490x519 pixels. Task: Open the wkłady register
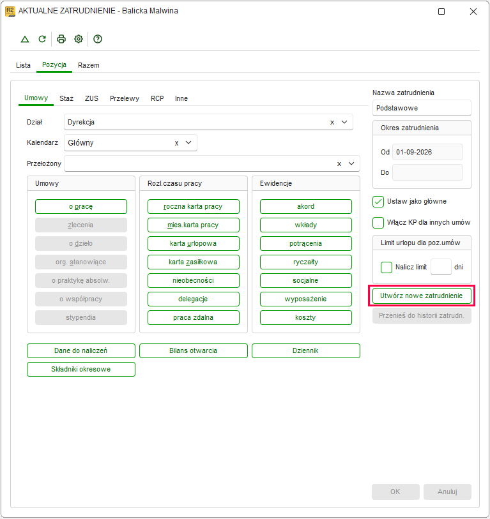click(305, 225)
